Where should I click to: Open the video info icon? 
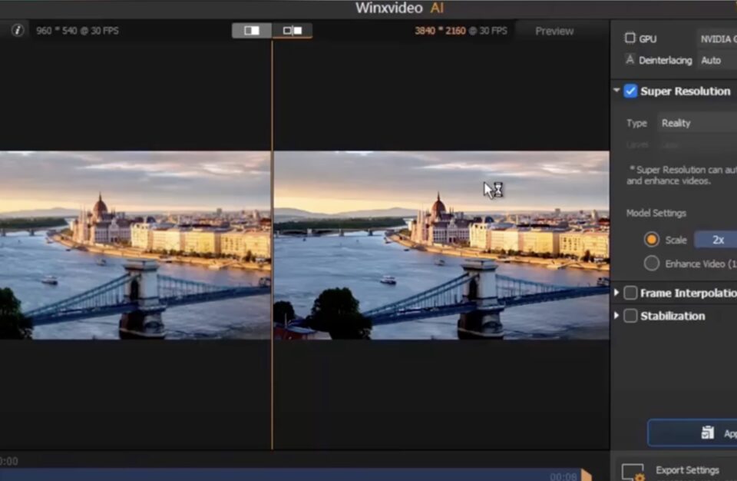click(x=18, y=31)
